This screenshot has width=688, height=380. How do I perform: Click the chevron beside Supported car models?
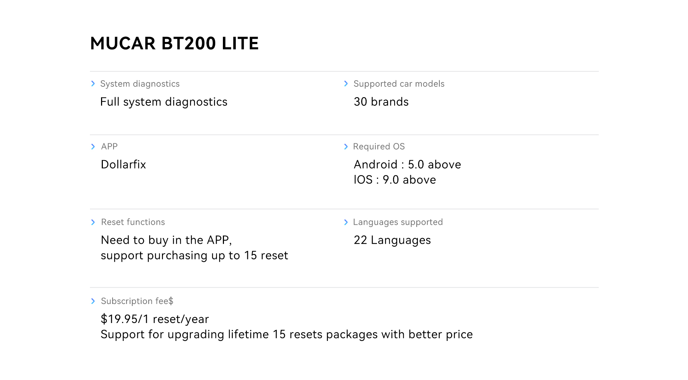tap(346, 84)
